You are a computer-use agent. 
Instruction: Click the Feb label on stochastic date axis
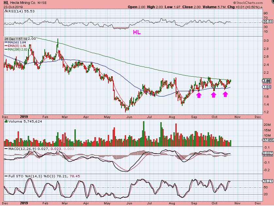point(45,203)
